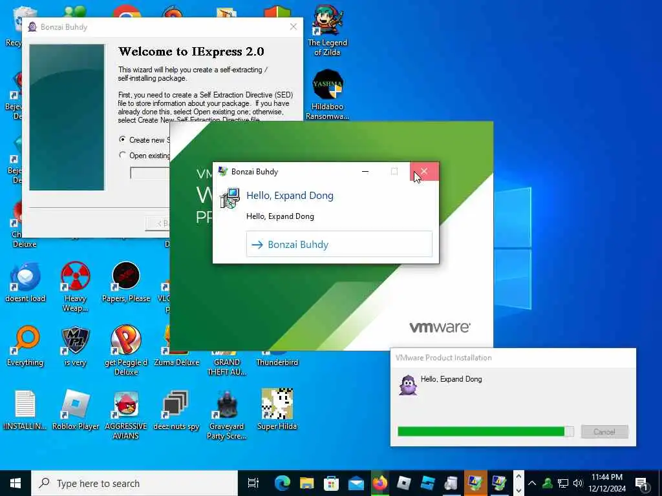Minimize the Bonzai Buhdy dialog
This screenshot has width=662, height=496.
pyautogui.click(x=365, y=171)
